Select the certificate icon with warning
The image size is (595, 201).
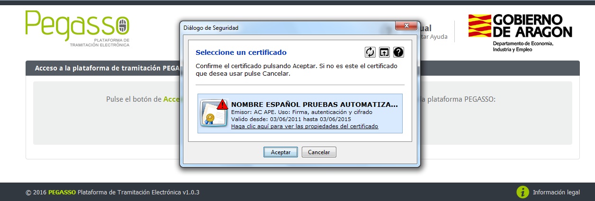point(214,113)
